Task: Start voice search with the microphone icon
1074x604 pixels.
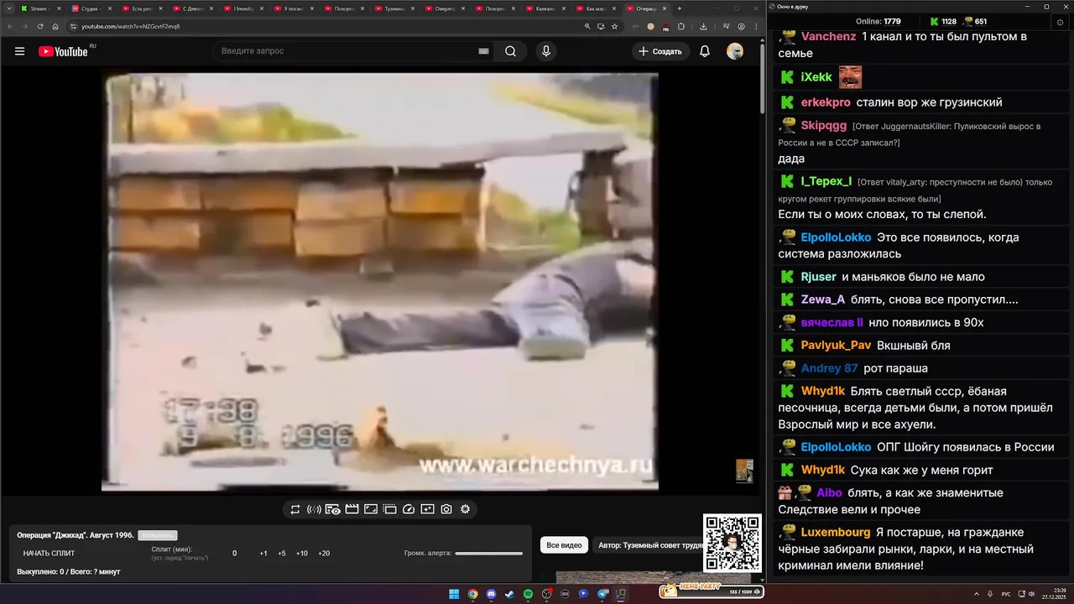Action: (546, 51)
